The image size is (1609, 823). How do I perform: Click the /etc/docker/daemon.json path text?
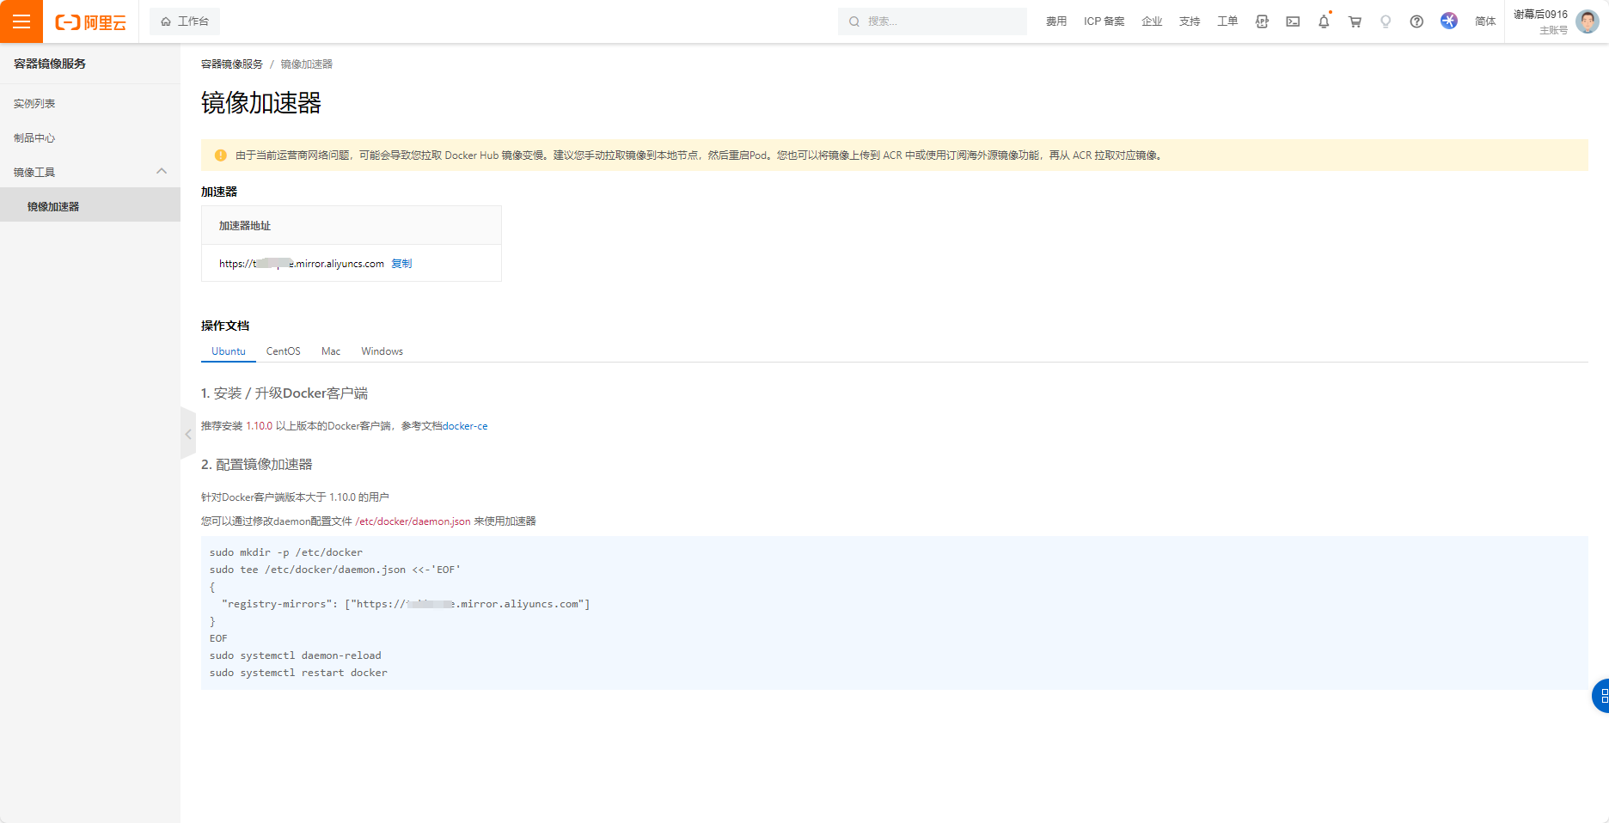pyautogui.click(x=413, y=521)
